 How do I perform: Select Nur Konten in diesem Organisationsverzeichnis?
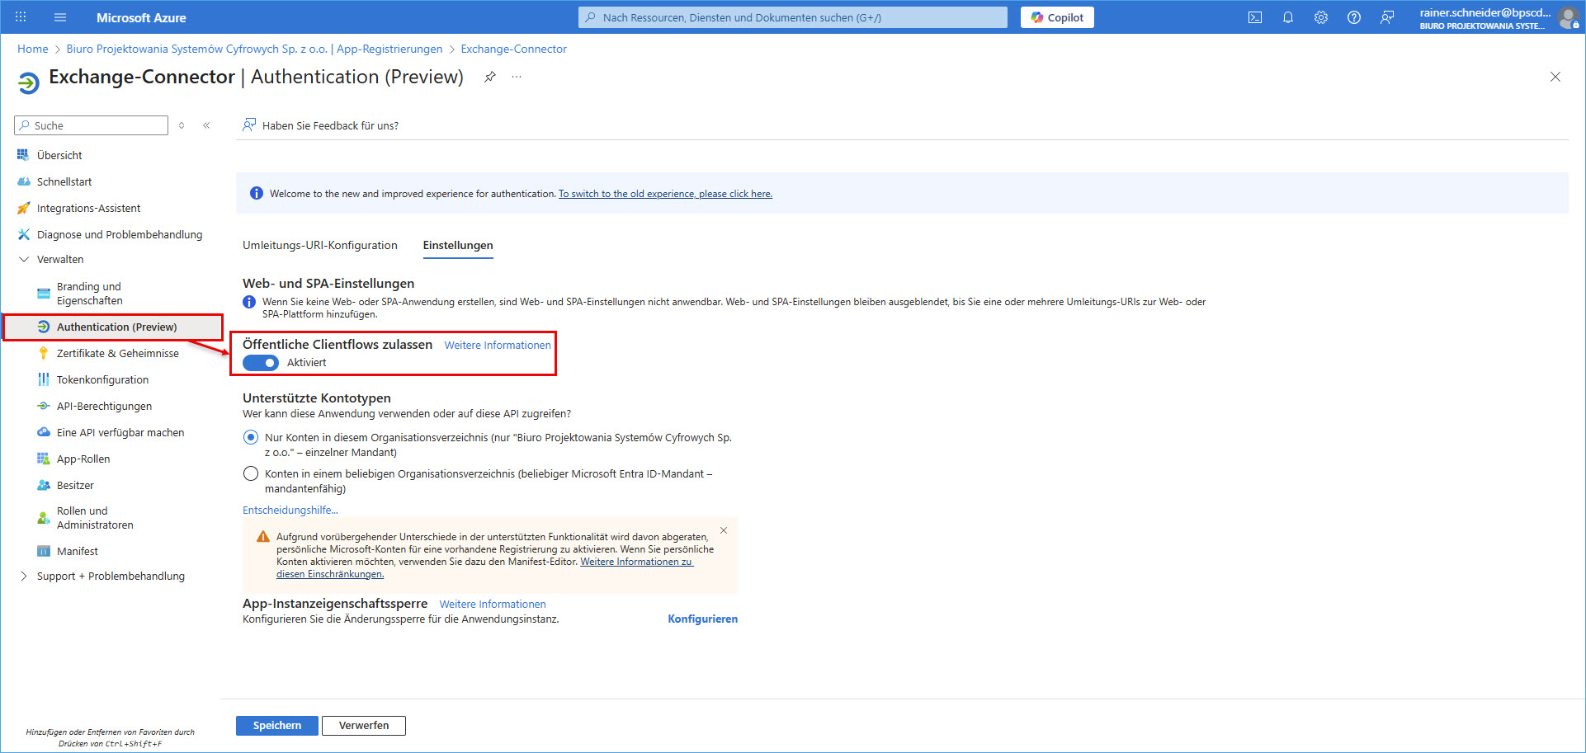tap(251, 437)
